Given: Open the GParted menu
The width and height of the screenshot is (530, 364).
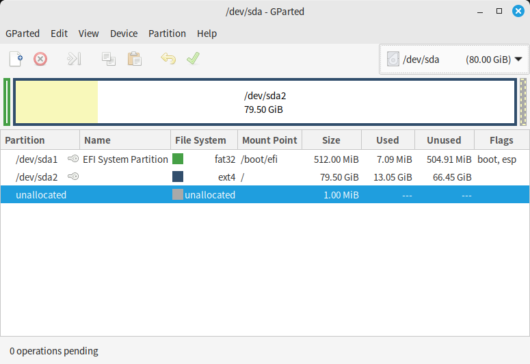Looking at the screenshot, I should [23, 34].
